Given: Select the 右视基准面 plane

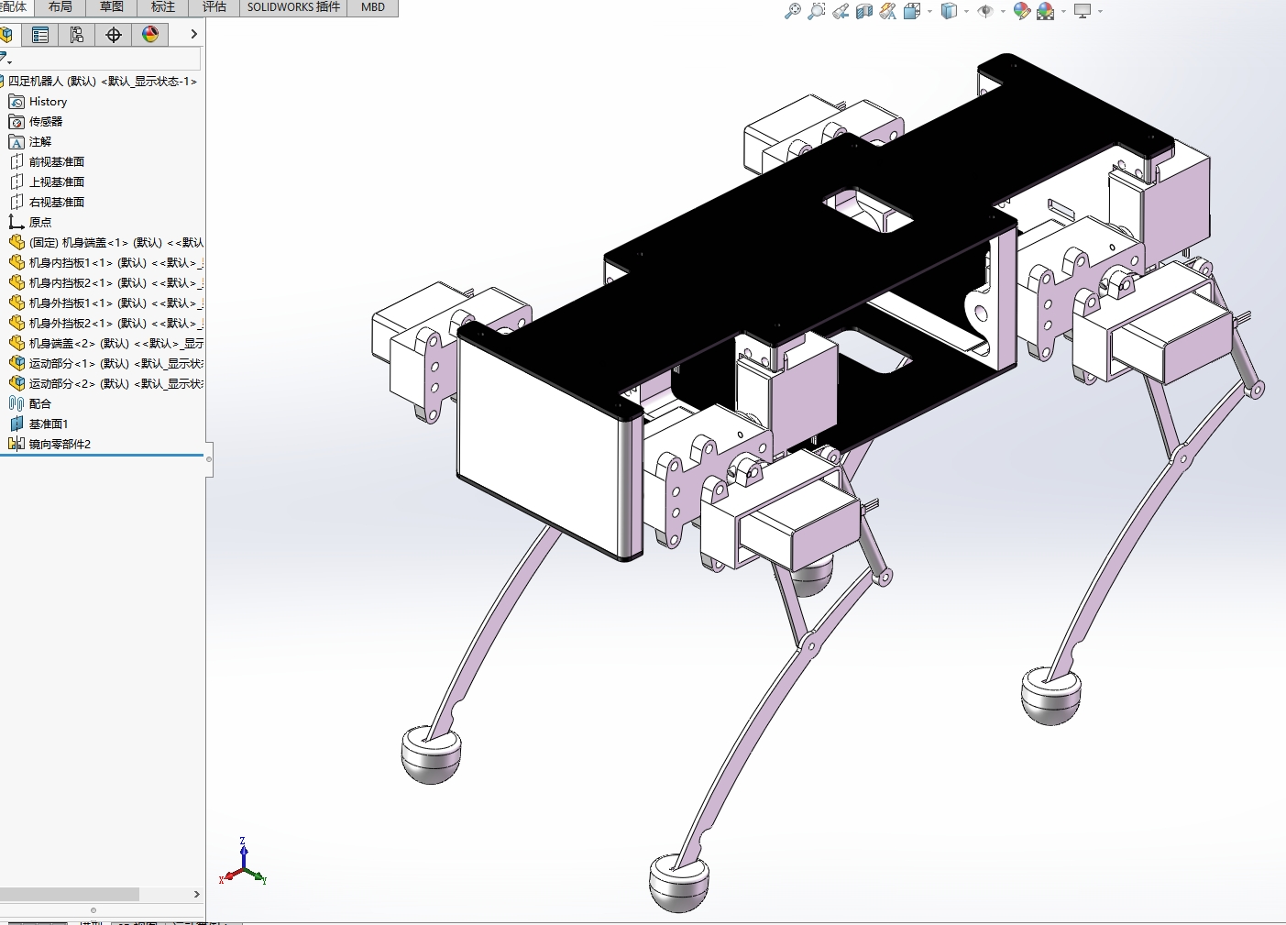Looking at the screenshot, I should coord(56,203).
